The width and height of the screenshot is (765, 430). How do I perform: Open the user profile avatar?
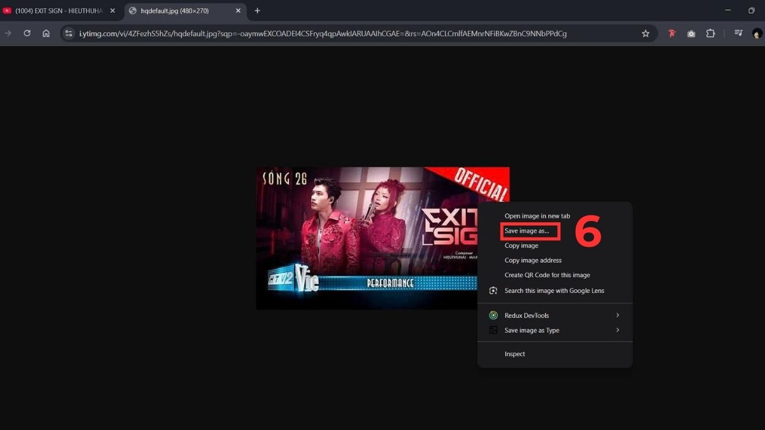click(x=757, y=33)
